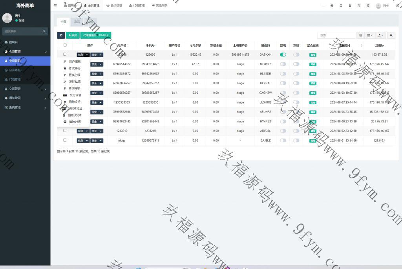Toggle the table card view icon
The height and width of the screenshot is (269, 402).
click(361, 35)
